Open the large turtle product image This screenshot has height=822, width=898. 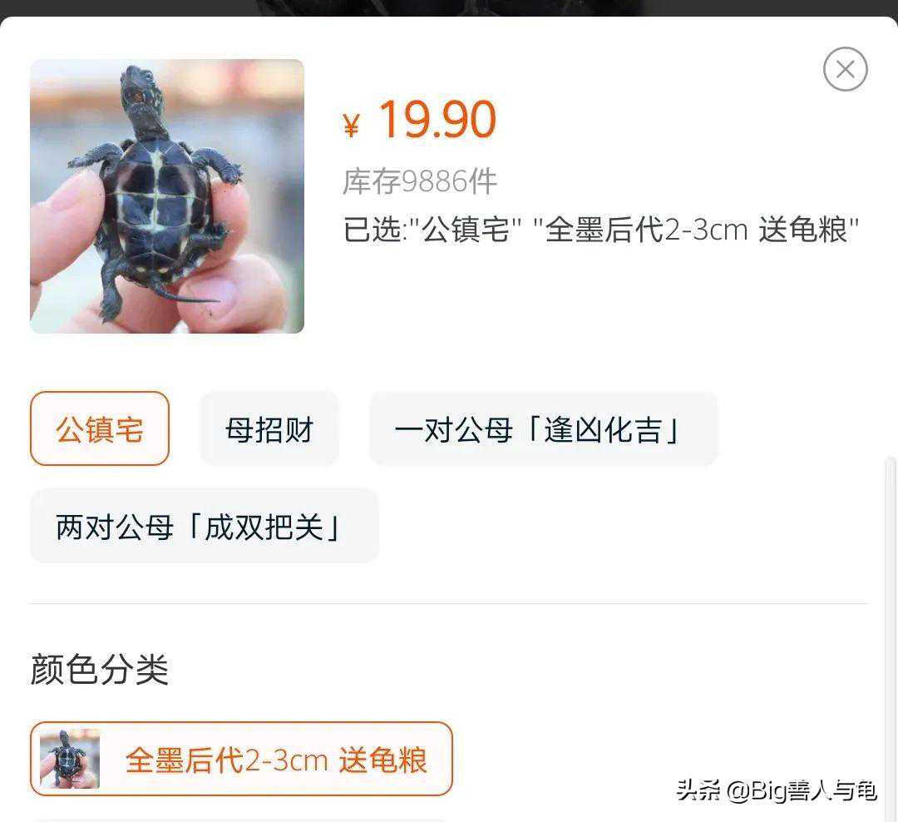pyautogui.click(x=167, y=196)
